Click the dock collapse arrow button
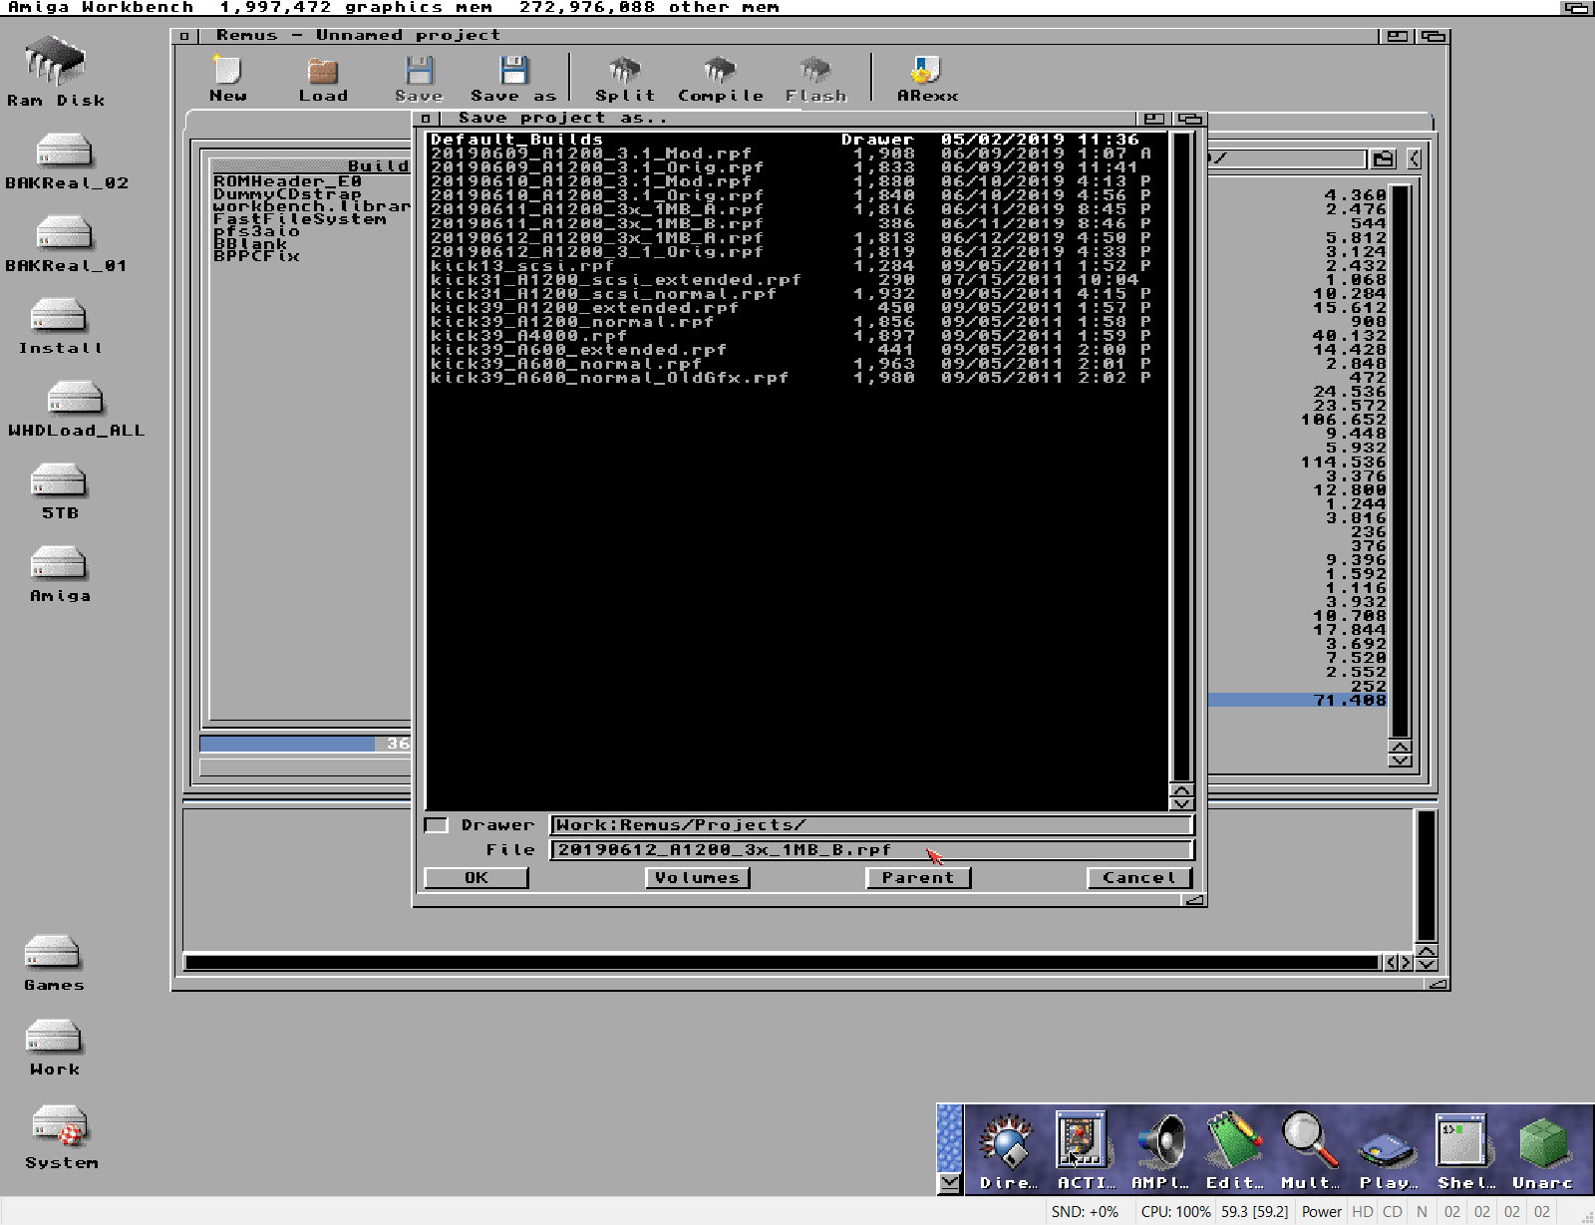 [950, 1183]
